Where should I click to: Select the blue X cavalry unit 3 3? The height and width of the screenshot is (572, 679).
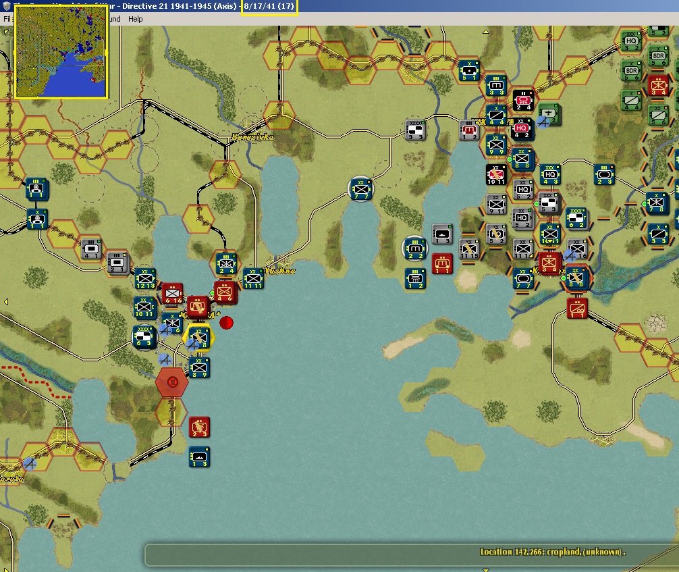(x=658, y=234)
